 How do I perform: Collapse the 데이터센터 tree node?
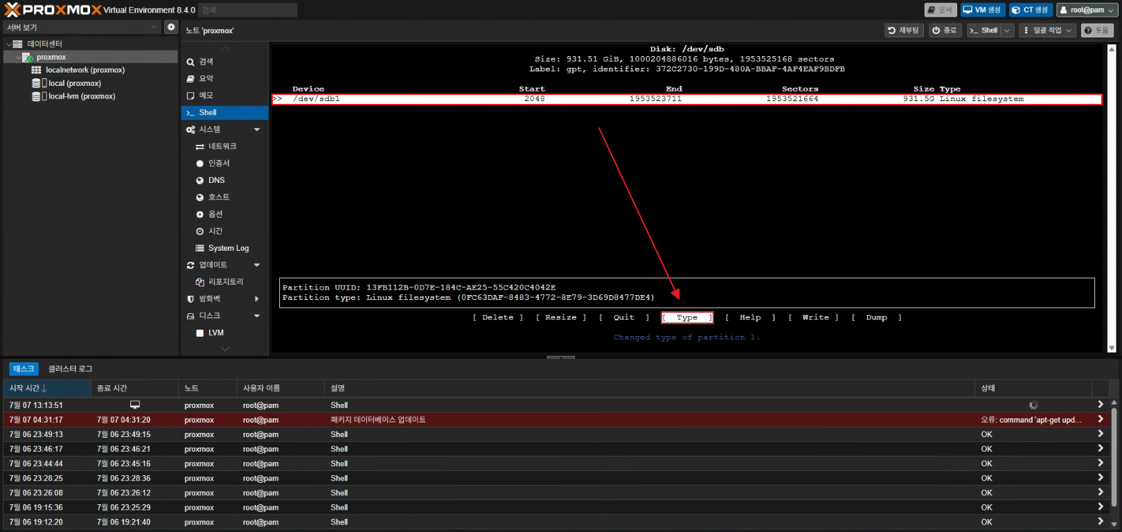(9, 44)
